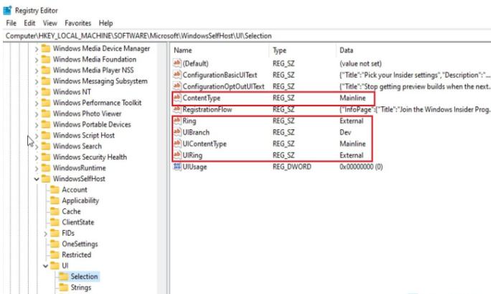Select Cache folder icon
Viewport: 491px width, 294px height.
pyautogui.click(x=55, y=211)
